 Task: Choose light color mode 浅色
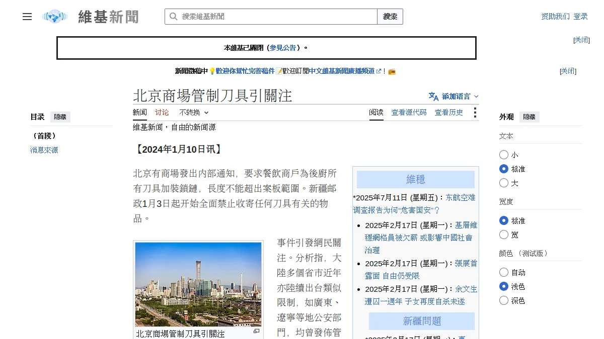pos(504,286)
